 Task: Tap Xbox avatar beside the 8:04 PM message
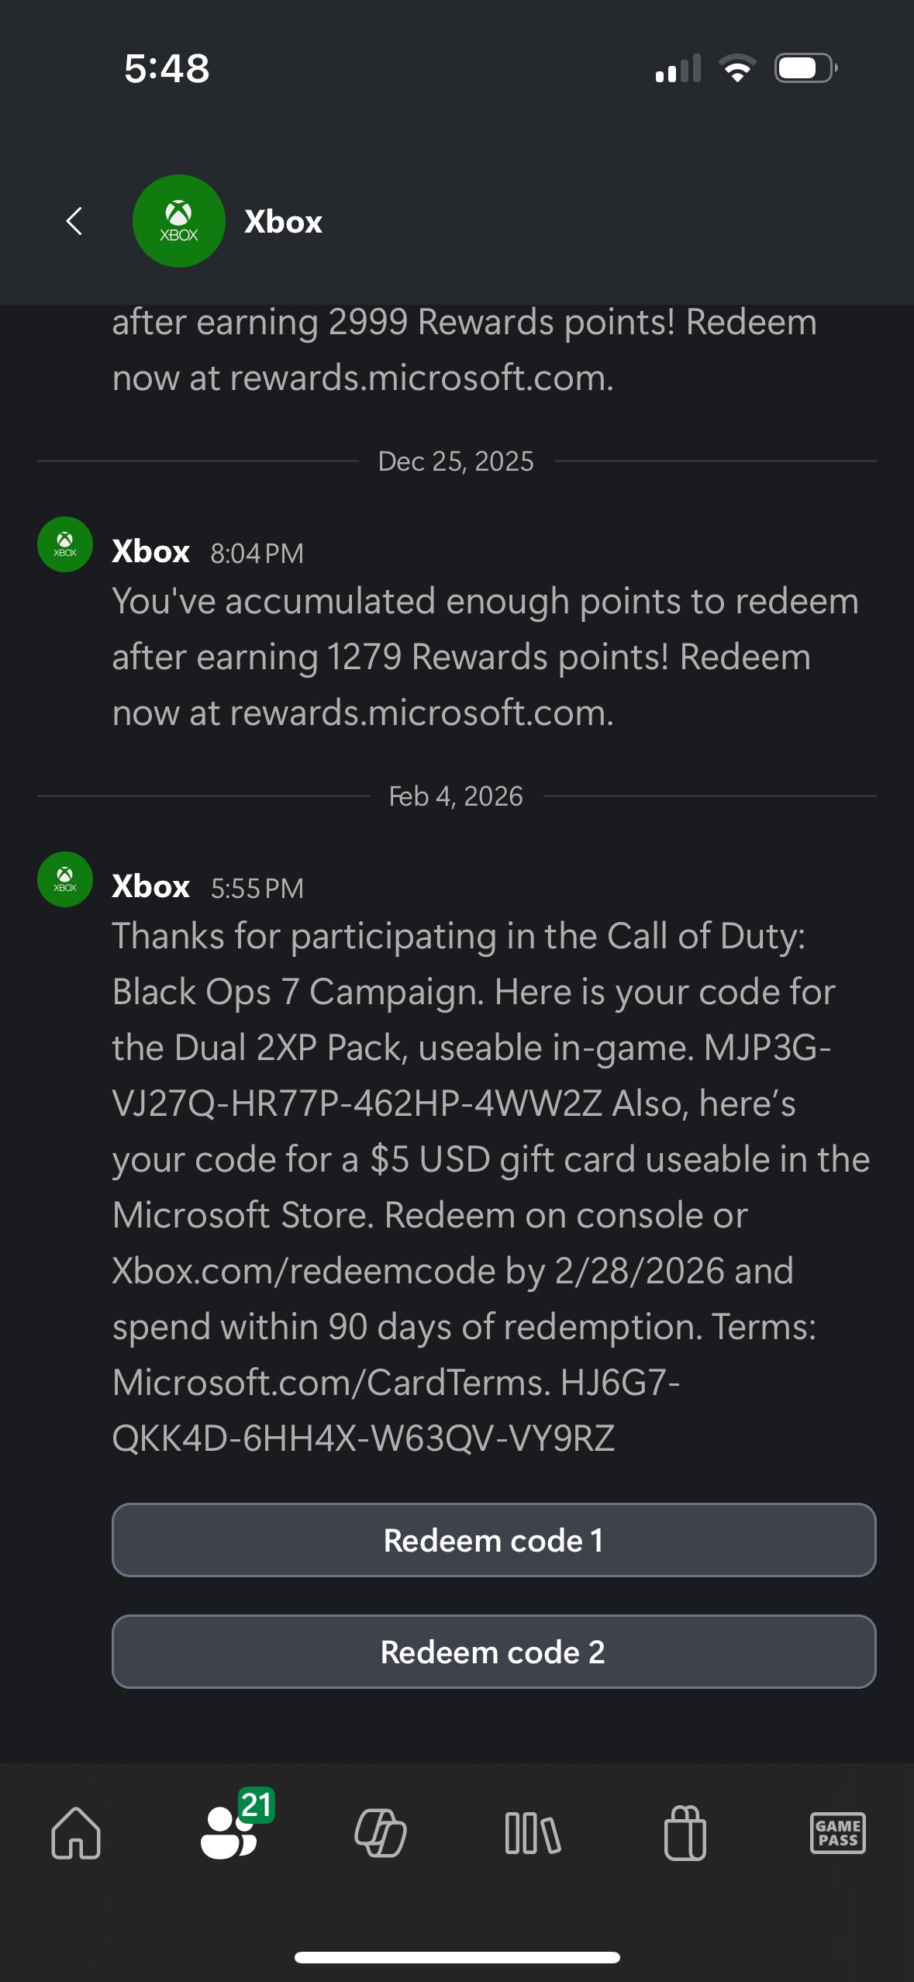(x=65, y=544)
